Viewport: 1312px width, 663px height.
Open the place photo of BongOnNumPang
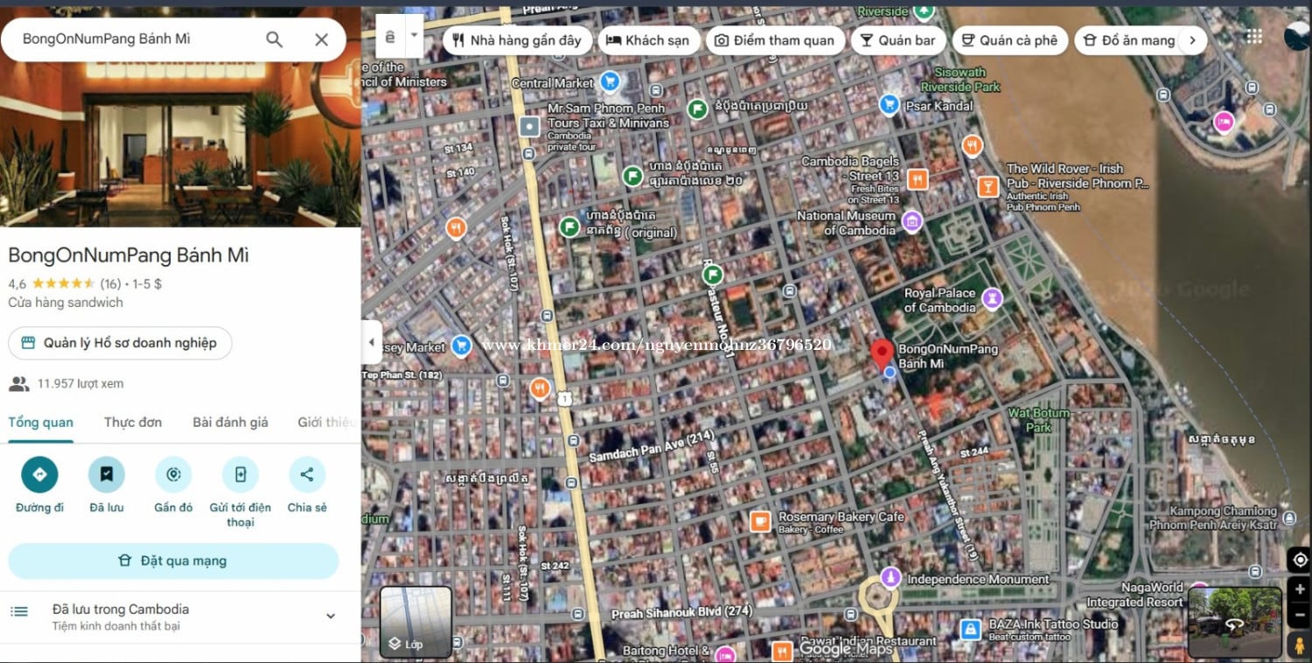tap(180, 144)
